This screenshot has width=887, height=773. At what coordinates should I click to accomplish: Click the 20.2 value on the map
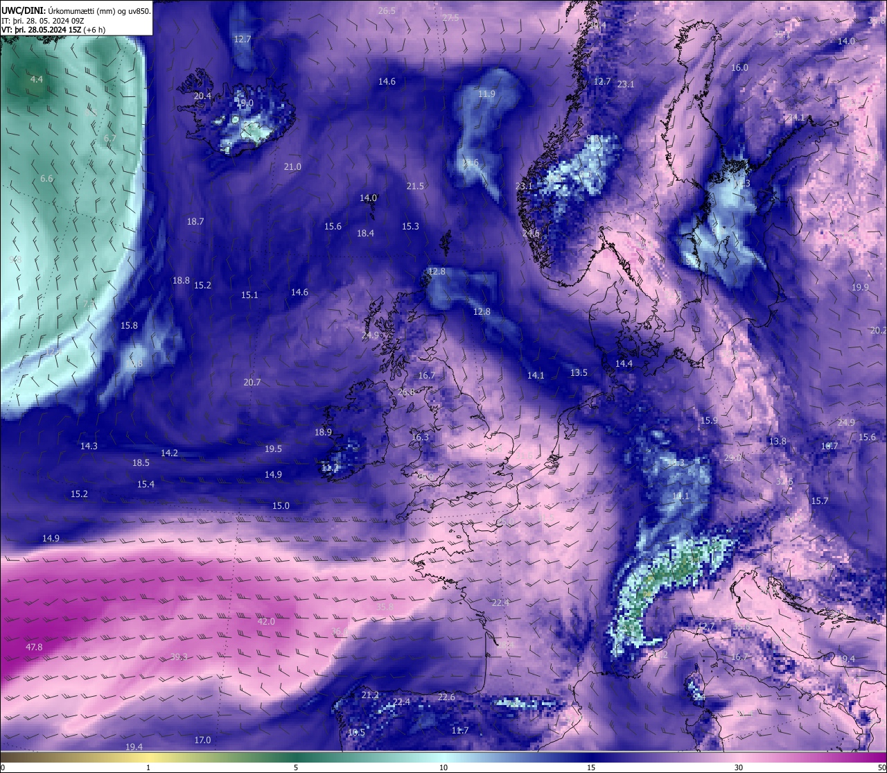pyautogui.click(x=878, y=331)
